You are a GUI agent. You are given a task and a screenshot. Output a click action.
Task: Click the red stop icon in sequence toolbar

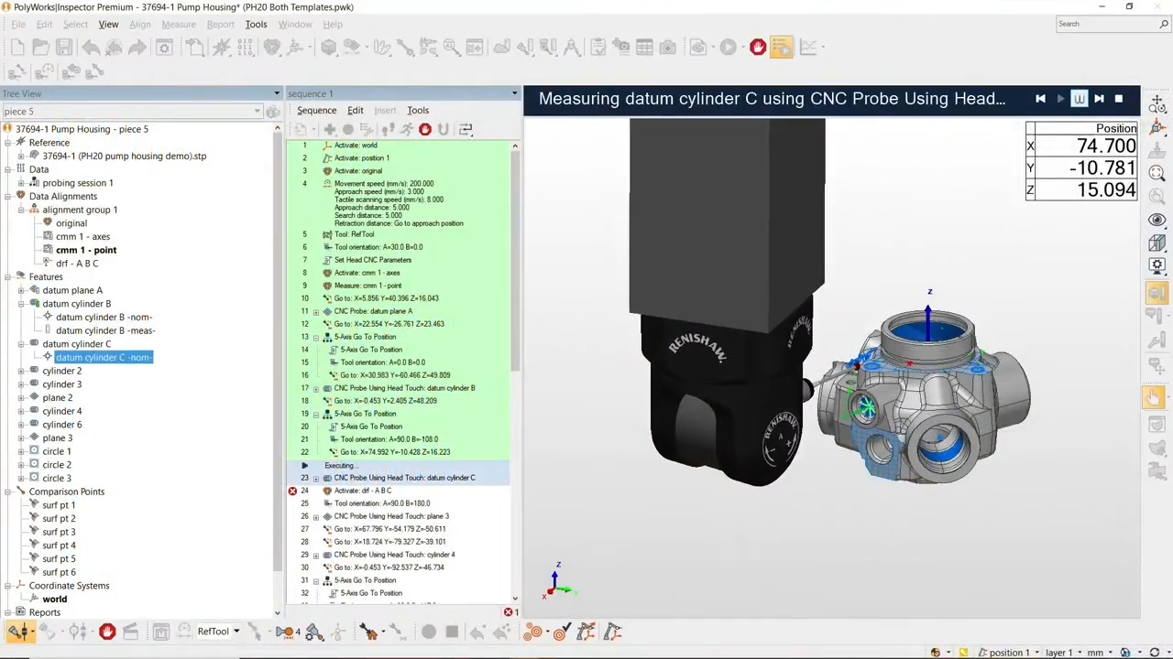[424, 130]
